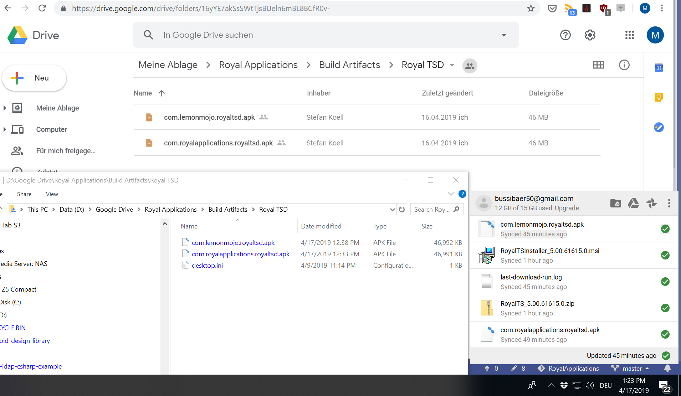
Task: Select desktop.ini in Explorer
Action: pyautogui.click(x=207, y=266)
